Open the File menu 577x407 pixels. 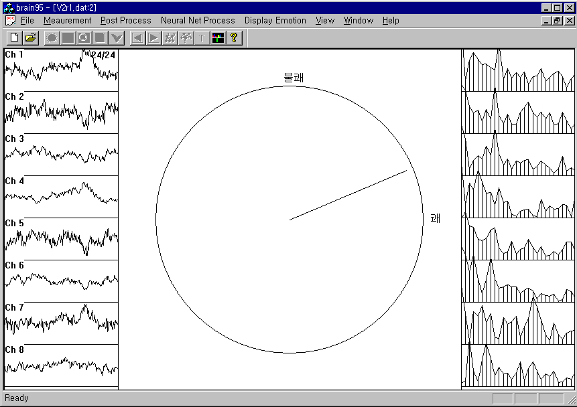click(27, 21)
